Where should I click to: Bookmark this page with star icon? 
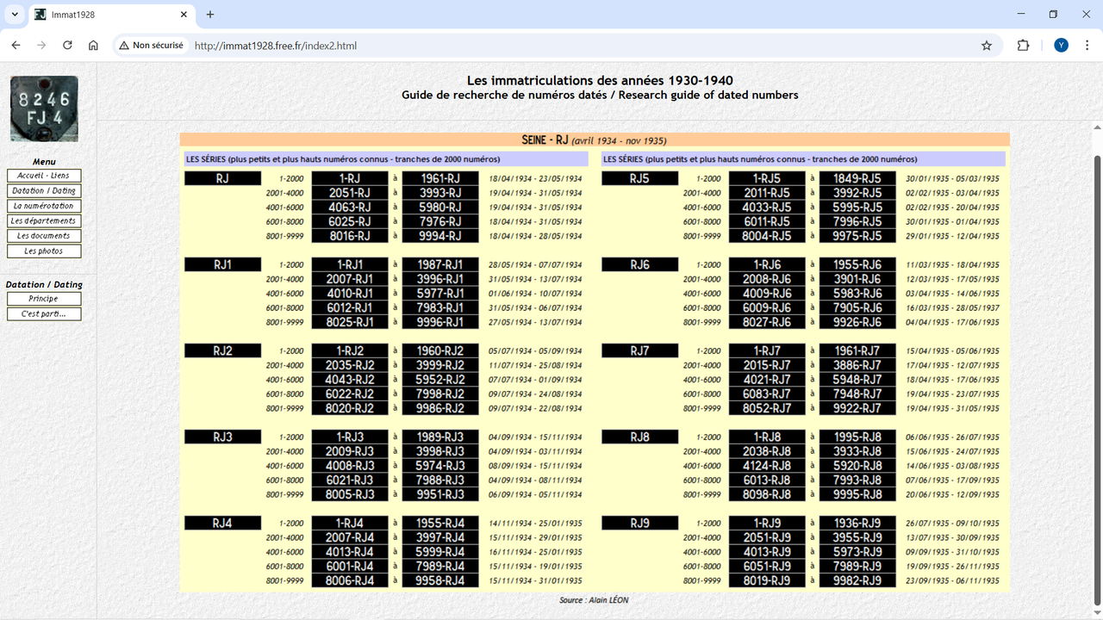click(987, 46)
